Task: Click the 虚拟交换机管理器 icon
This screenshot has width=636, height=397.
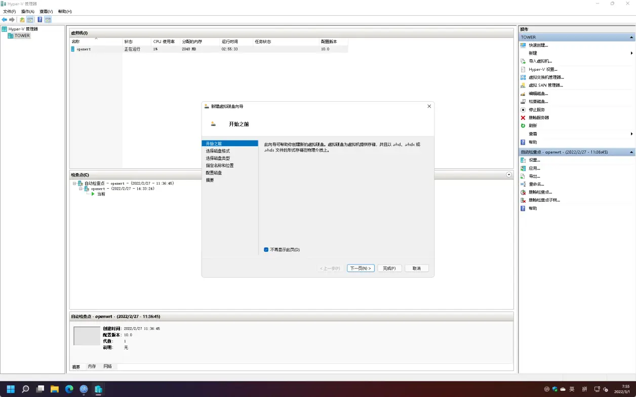Action: click(x=523, y=77)
